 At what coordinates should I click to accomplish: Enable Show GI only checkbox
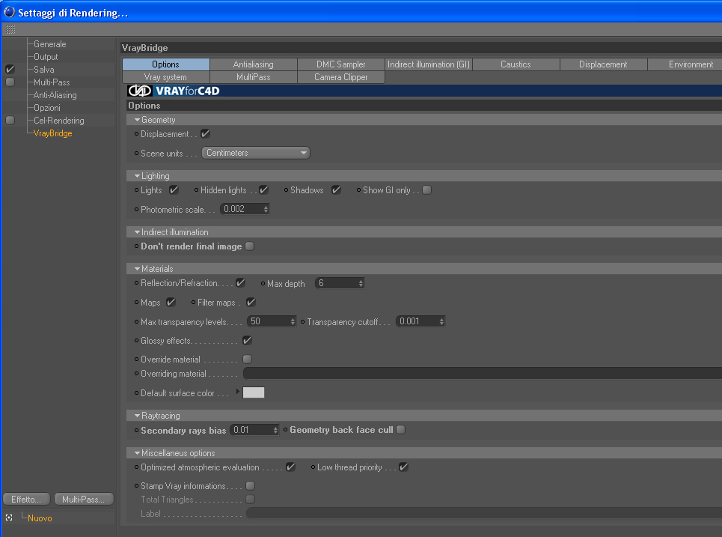427,190
